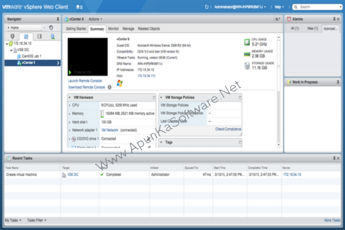345x230 pixels.
Task: Open host 172.16.34.110 link
Action: click(x=146, y=76)
